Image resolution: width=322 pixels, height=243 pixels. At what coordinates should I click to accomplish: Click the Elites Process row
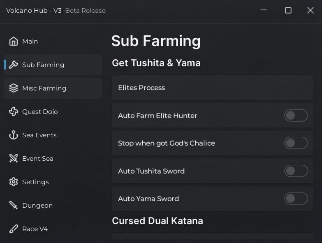tap(212, 88)
